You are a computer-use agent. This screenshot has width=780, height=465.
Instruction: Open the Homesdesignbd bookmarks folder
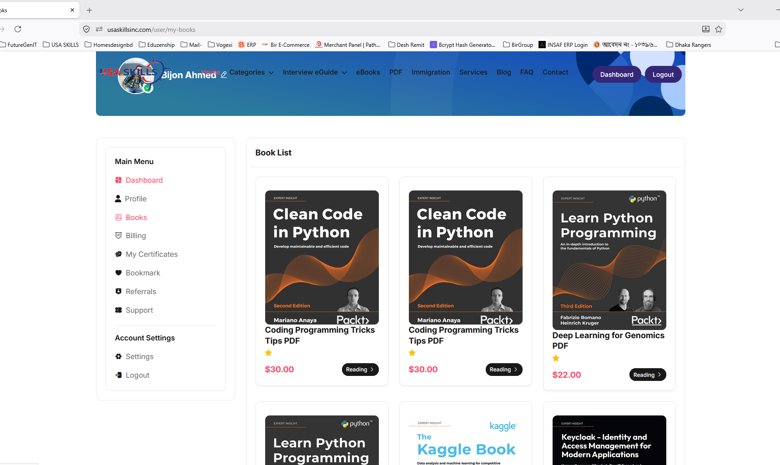point(109,45)
